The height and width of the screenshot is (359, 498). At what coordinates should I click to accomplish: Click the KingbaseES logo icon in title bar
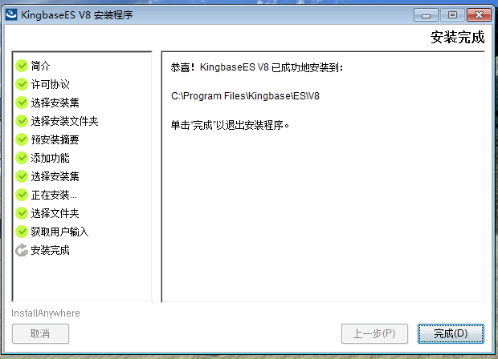point(11,14)
